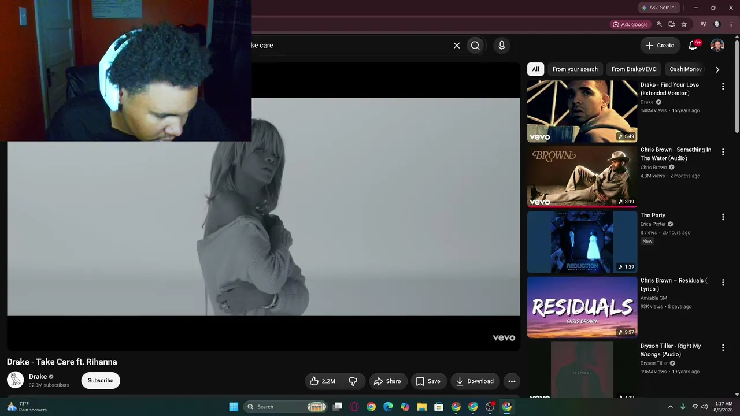Open the zoom magnifier in the address bar
The height and width of the screenshot is (416, 740).
pos(659,24)
